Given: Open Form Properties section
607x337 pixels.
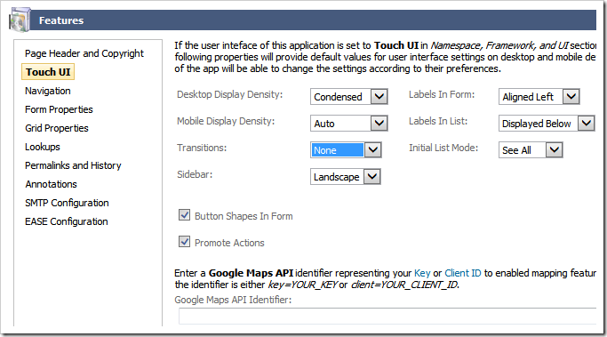Looking at the screenshot, I should (59, 109).
